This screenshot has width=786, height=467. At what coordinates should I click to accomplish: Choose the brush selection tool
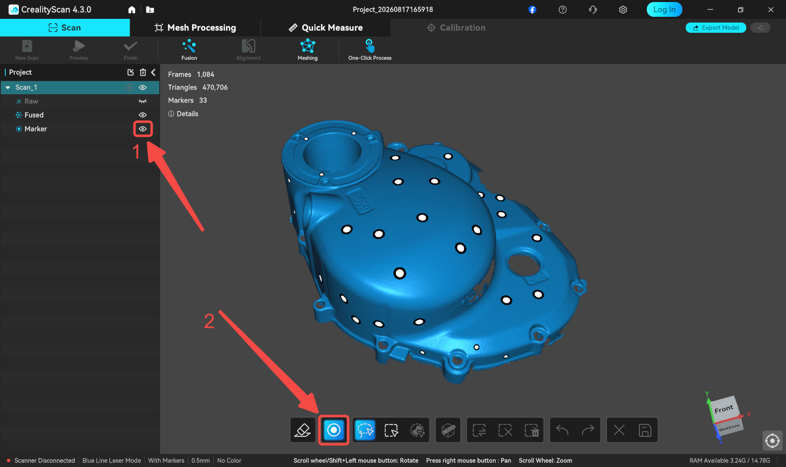pyautogui.click(x=417, y=430)
